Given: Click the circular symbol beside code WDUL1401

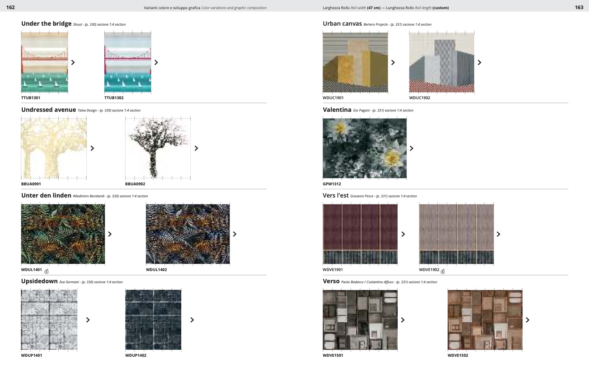Looking at the screenshot, I should pyautogui.click(x=47, y=271).
